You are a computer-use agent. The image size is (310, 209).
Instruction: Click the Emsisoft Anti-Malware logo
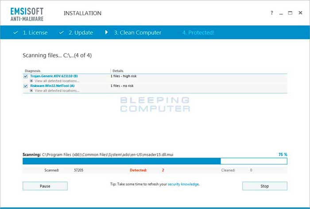(27, 14)
